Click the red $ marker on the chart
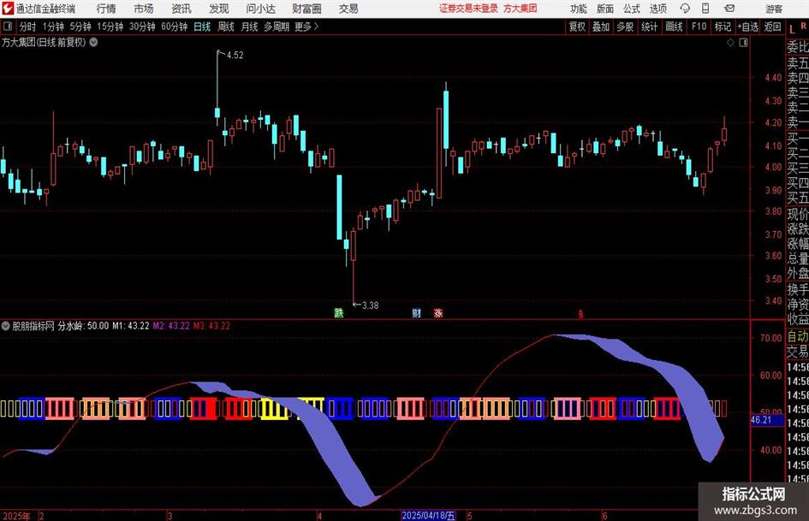 (x=580, y=314)
